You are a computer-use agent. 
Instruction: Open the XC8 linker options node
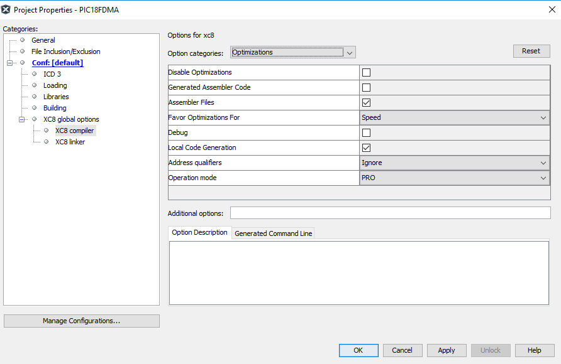point(70,142)
